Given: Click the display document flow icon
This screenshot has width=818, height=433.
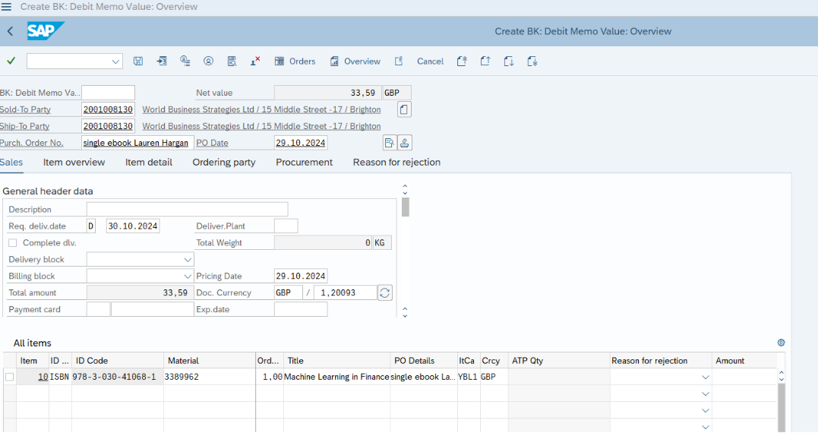Looking at the screenshot, I should (185, 61).
